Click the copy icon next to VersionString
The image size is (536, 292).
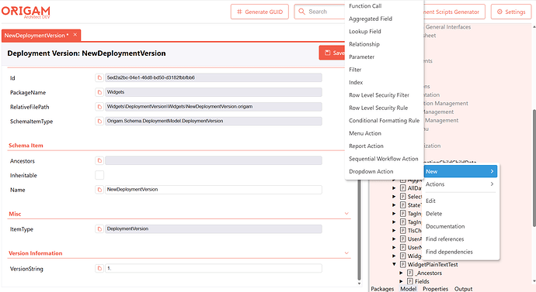(x=99, y=269)
